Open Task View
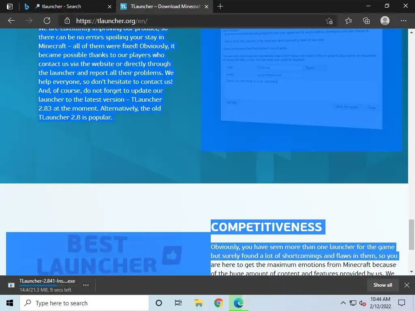 point(178,303)
